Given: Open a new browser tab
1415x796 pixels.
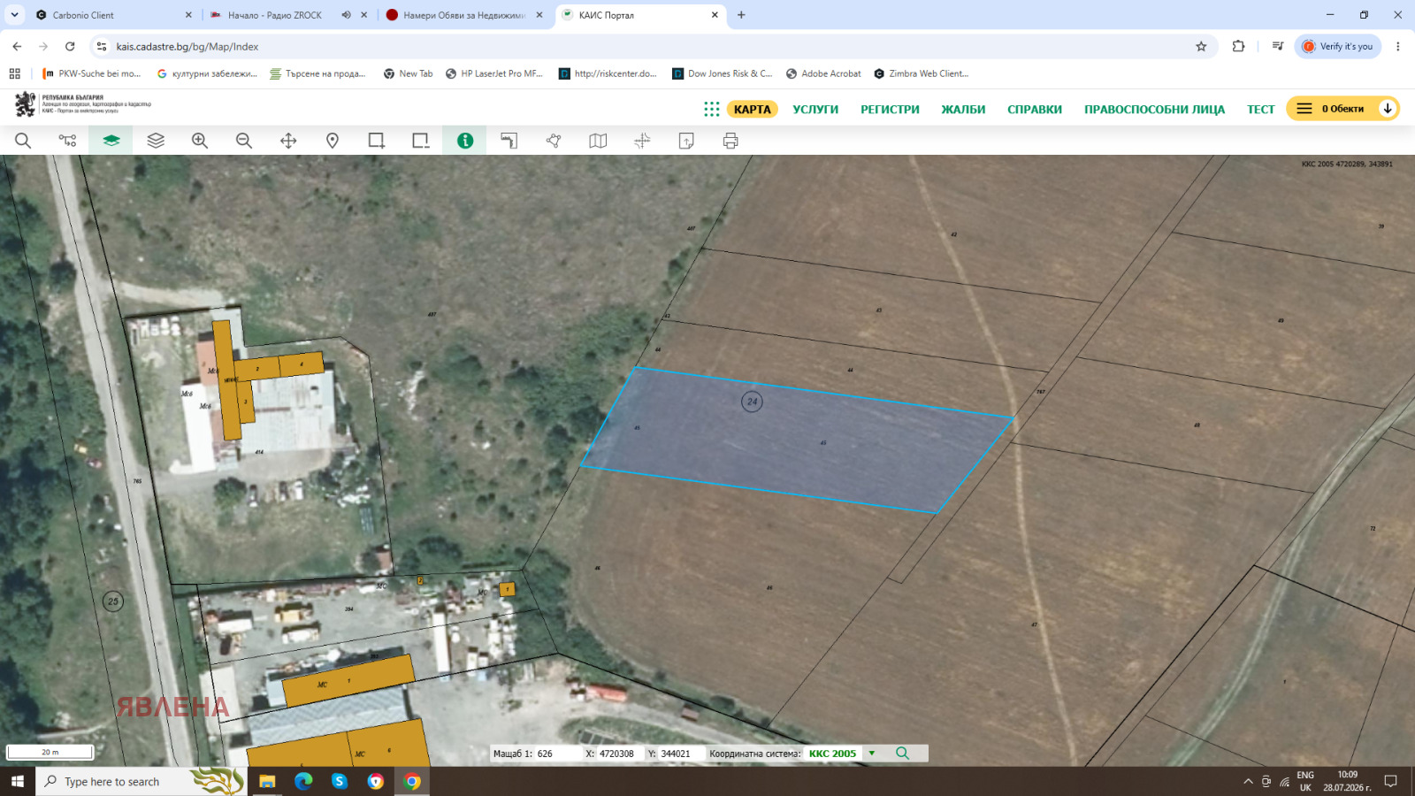Looking at the screenshot, I should point(741,15).
